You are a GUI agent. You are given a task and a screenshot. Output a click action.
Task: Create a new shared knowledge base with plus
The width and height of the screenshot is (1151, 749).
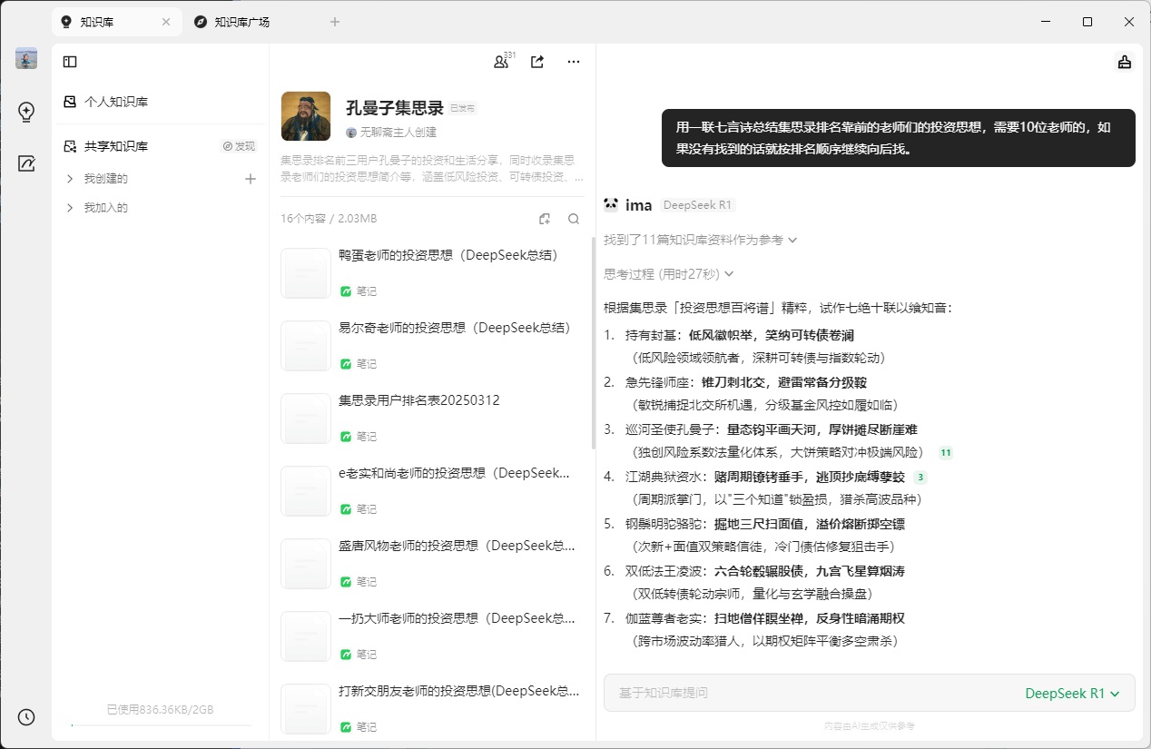pos(251,179)
